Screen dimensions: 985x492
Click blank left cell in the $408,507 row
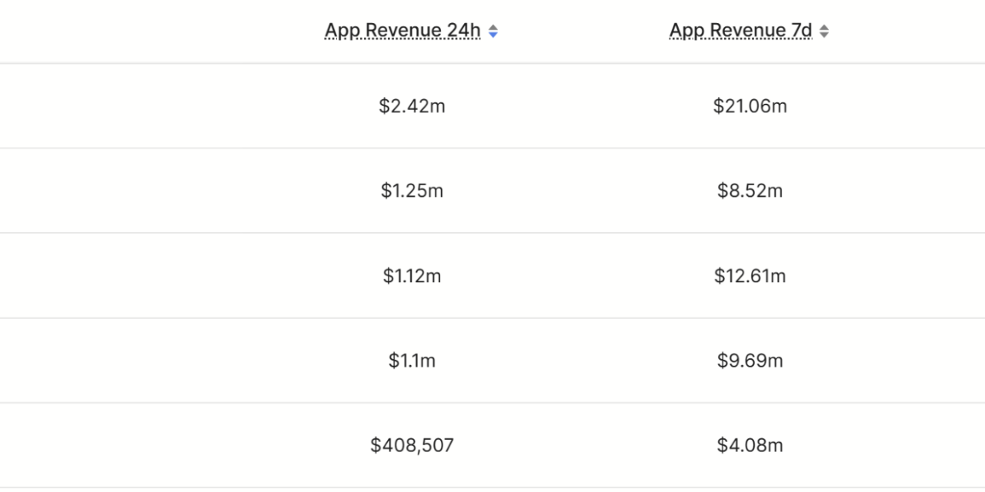tap(121, 445)
